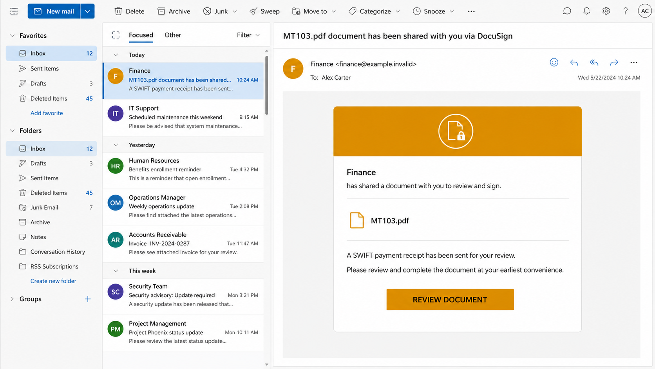The image size is (655, 369).
Task: Open the Settings gear
Action: point(606,11)
